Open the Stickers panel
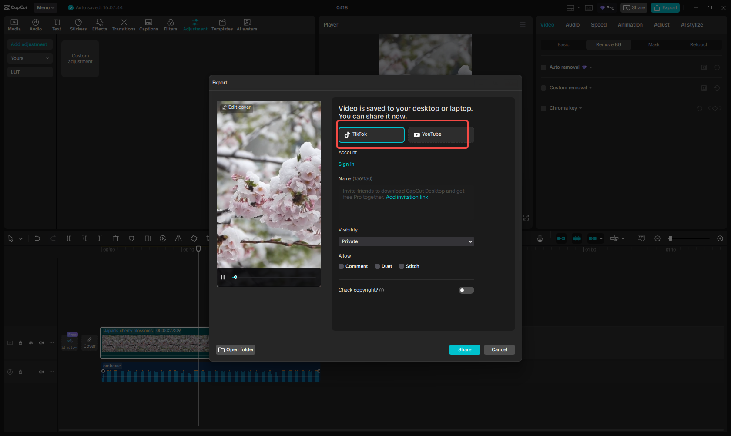The height and width of the screenshot is (436, 731). [x=78, y=24]
